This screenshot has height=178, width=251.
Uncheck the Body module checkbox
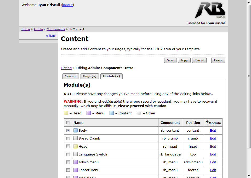point(68,130)
